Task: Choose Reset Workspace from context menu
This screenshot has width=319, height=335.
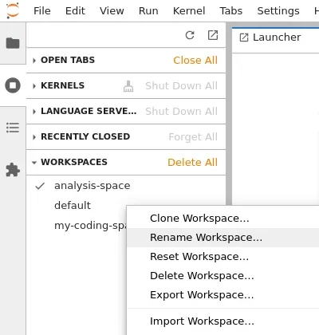Action: tap(223, 257)
